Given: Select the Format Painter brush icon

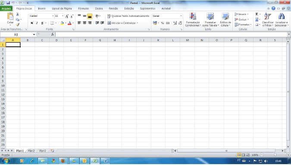Looking at the screenshot, I should [x=17, y=25].
